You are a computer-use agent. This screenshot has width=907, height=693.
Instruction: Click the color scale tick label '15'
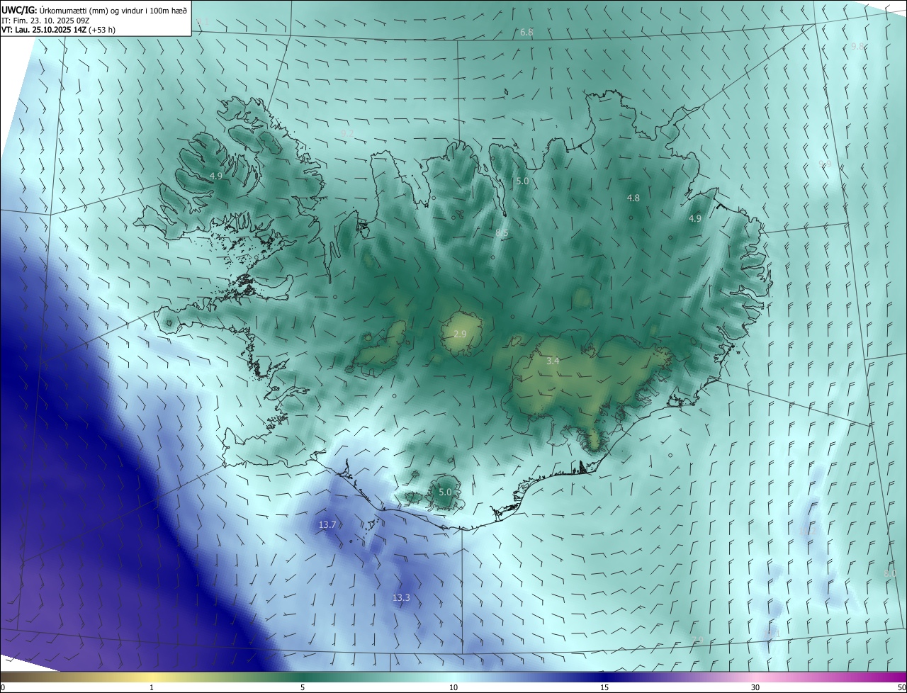click(x=604, y=687)
